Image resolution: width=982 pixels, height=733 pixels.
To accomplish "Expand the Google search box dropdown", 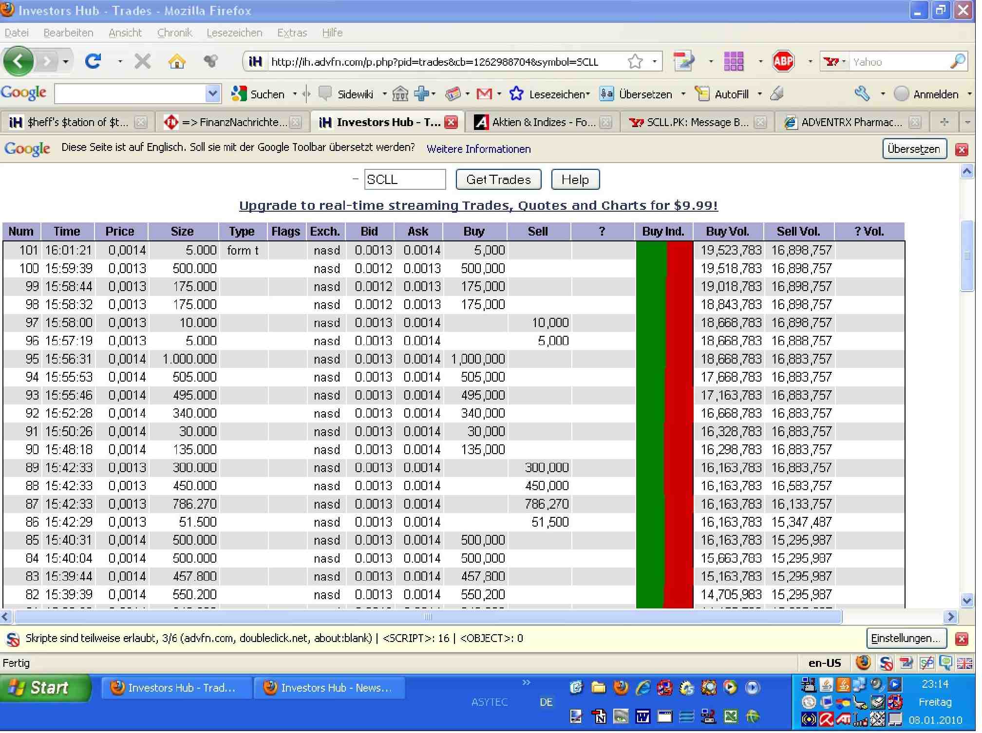I will (x=213, y=94).
